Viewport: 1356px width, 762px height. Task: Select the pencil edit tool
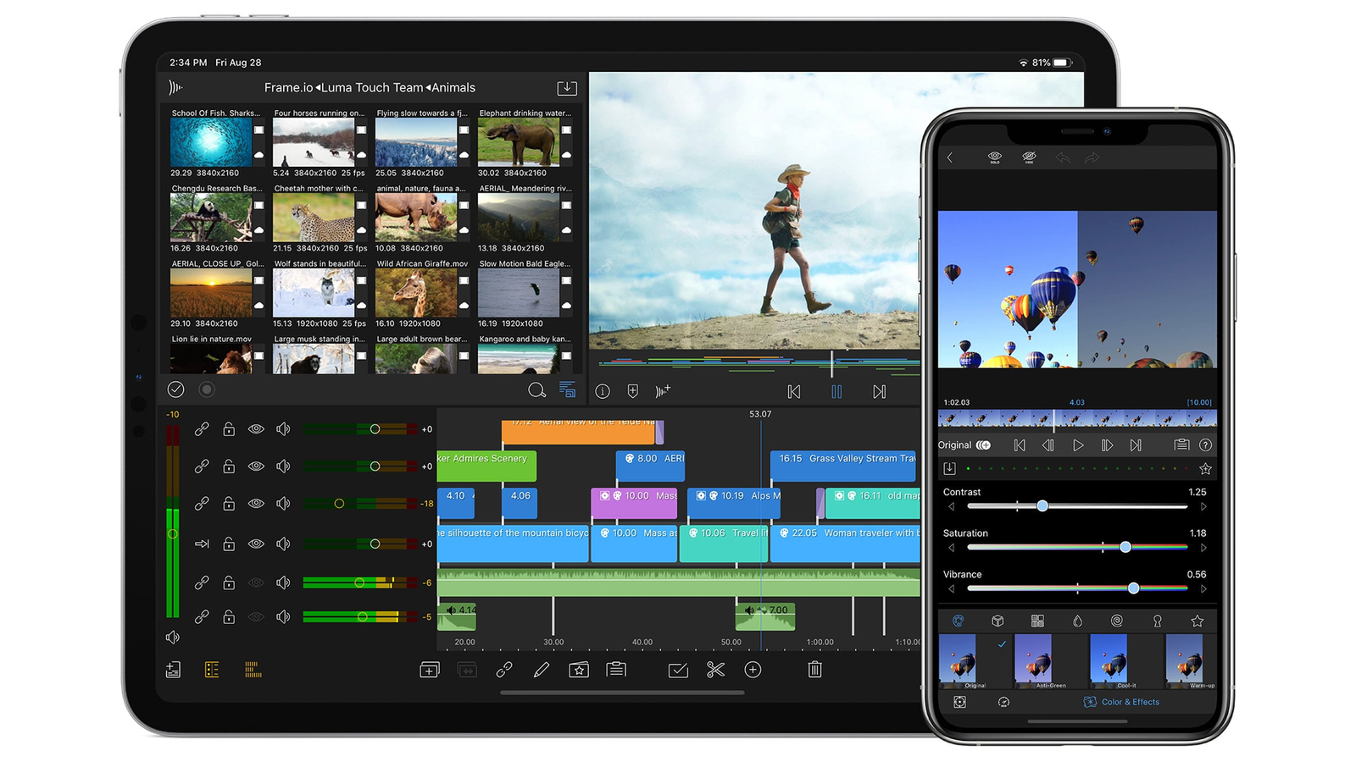[541, 670]
